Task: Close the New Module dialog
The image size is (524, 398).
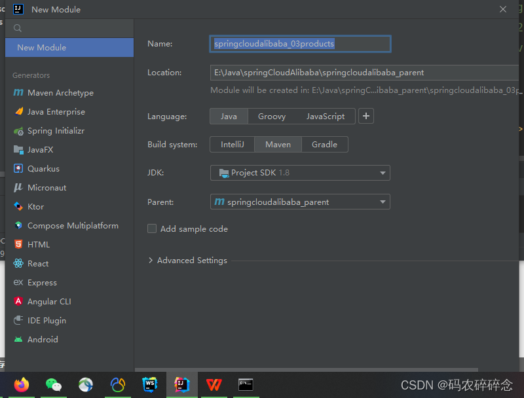Action: [x=503, y=9]
